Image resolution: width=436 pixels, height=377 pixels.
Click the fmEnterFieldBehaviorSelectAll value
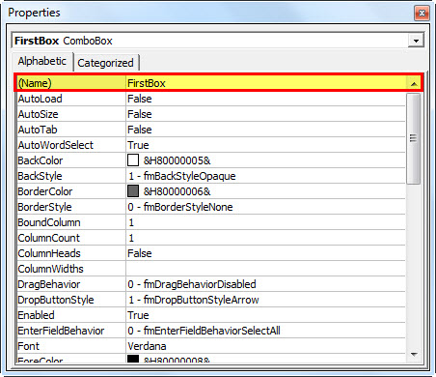point(204,331)
